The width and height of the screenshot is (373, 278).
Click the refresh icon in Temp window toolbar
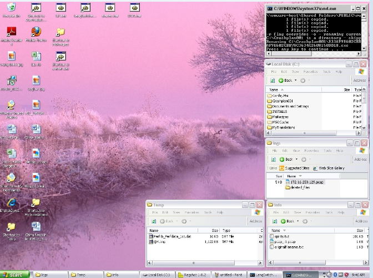pos(154,221)
